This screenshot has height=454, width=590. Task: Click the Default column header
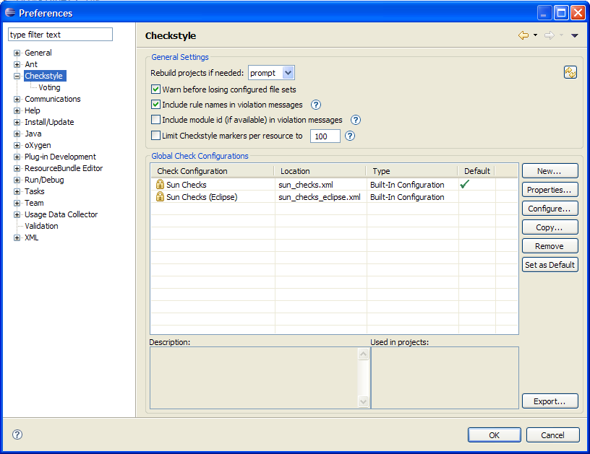(476, 171)
